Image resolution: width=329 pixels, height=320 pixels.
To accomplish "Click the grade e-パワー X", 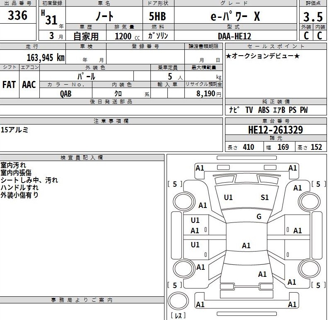I will [x=235, y=16].
